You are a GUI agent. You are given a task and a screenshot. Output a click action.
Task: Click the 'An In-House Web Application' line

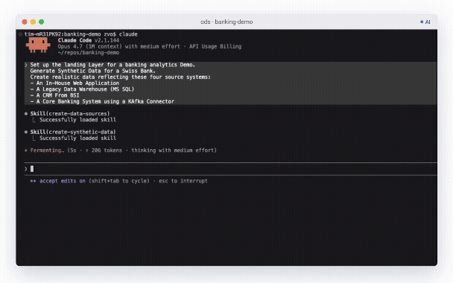pyautogui.click(x=75, y=83)
